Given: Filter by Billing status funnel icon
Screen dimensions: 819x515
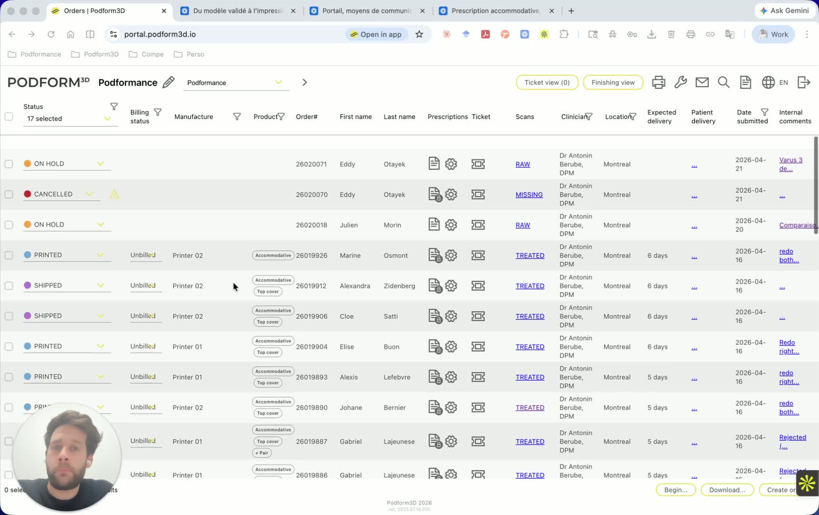Looking at the screenshot, I should 158,112.
